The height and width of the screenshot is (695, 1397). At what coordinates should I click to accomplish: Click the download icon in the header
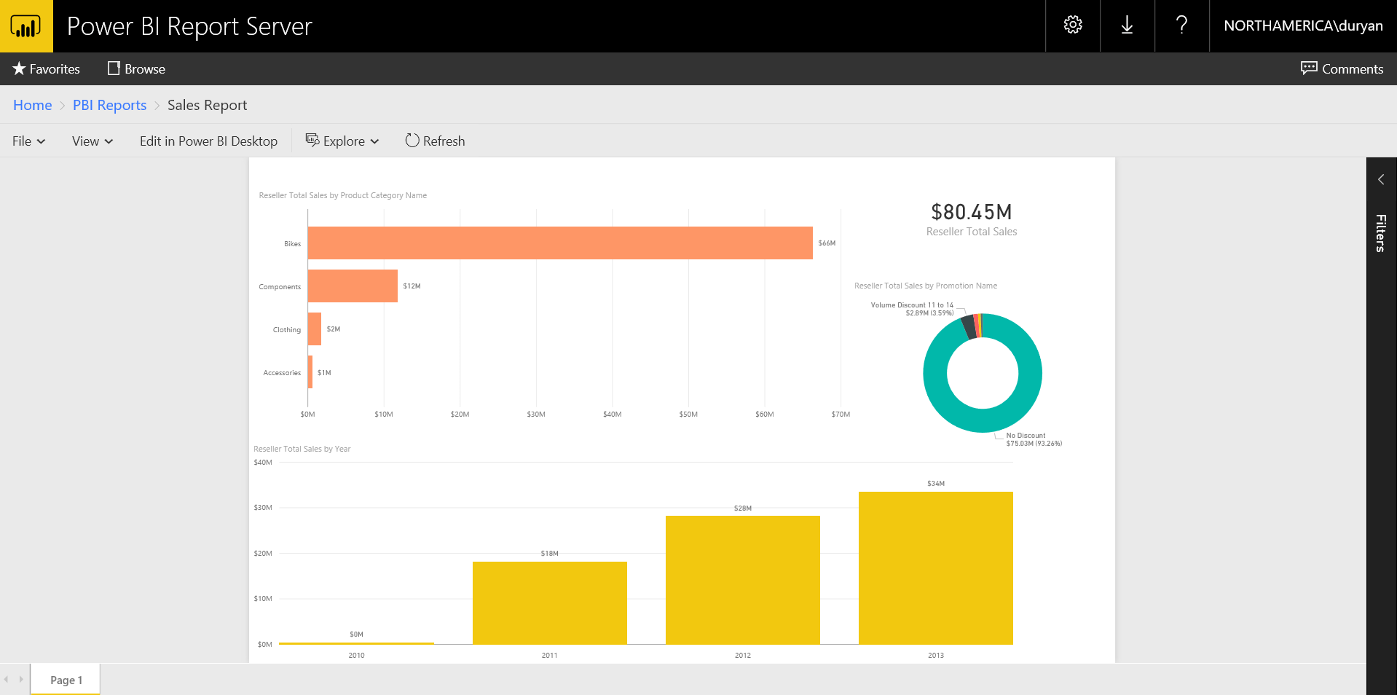(1126, 25)
